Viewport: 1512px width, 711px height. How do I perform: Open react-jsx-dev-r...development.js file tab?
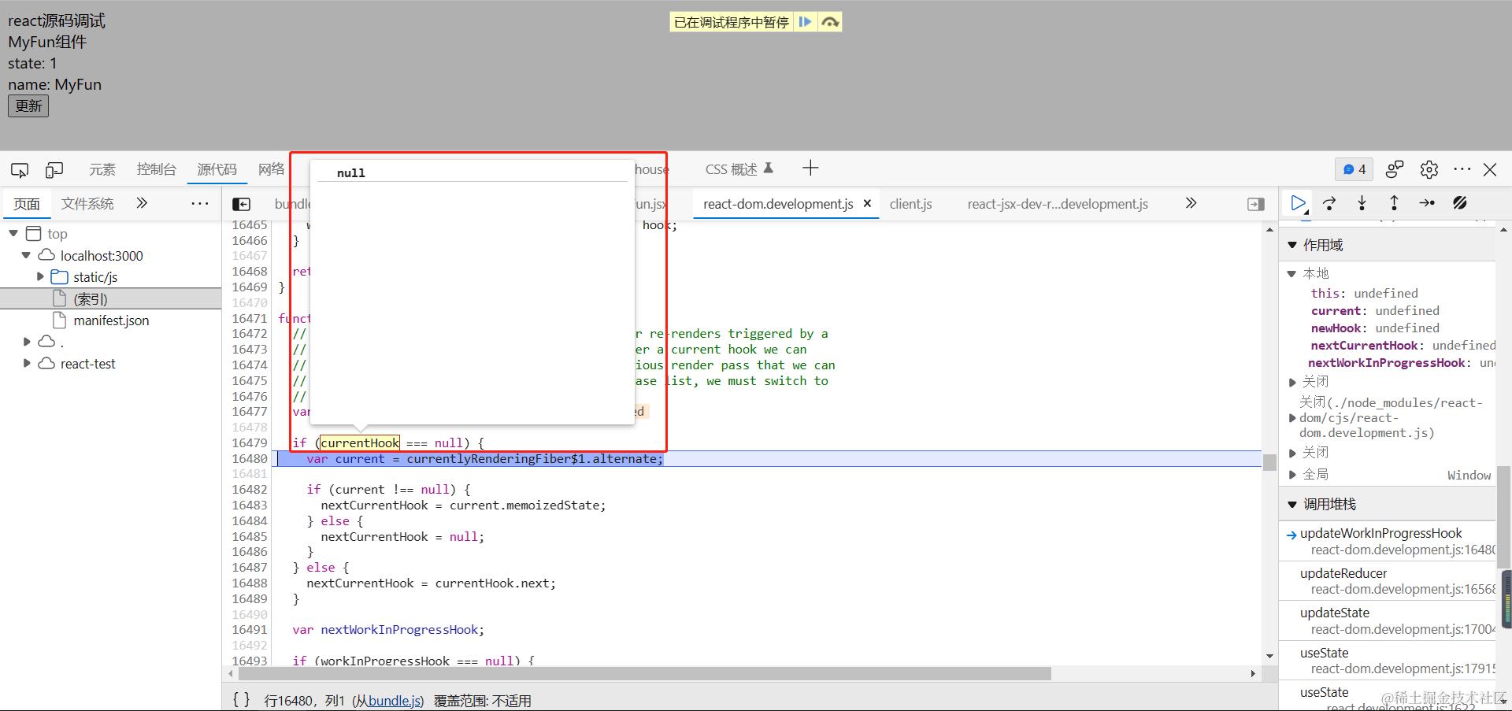click(x=1058, y=204)
